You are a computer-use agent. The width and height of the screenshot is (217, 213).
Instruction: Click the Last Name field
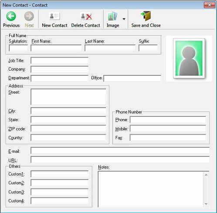(x=110, y=48)
